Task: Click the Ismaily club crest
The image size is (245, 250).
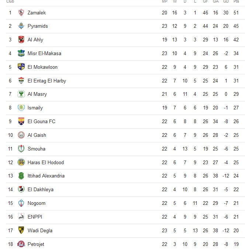Action: pos(21,108)
